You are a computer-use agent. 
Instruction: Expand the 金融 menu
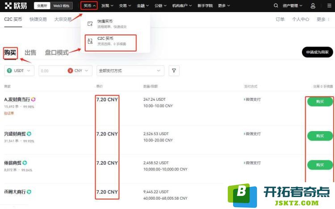pos(143,6)
